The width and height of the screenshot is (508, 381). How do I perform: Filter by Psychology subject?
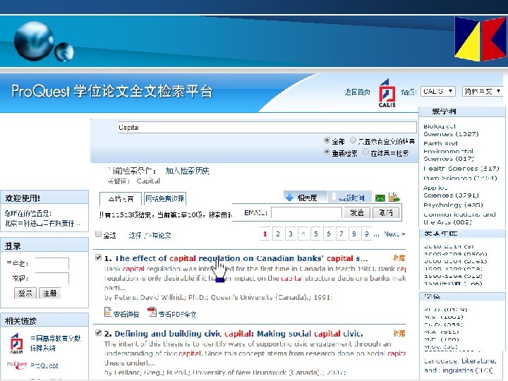click(453, 205)
